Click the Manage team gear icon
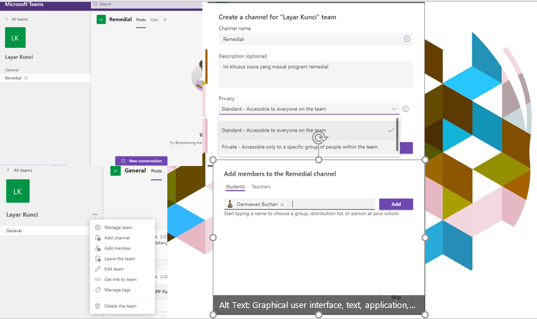The image size is (537, 319). click(x=97, y=228)
